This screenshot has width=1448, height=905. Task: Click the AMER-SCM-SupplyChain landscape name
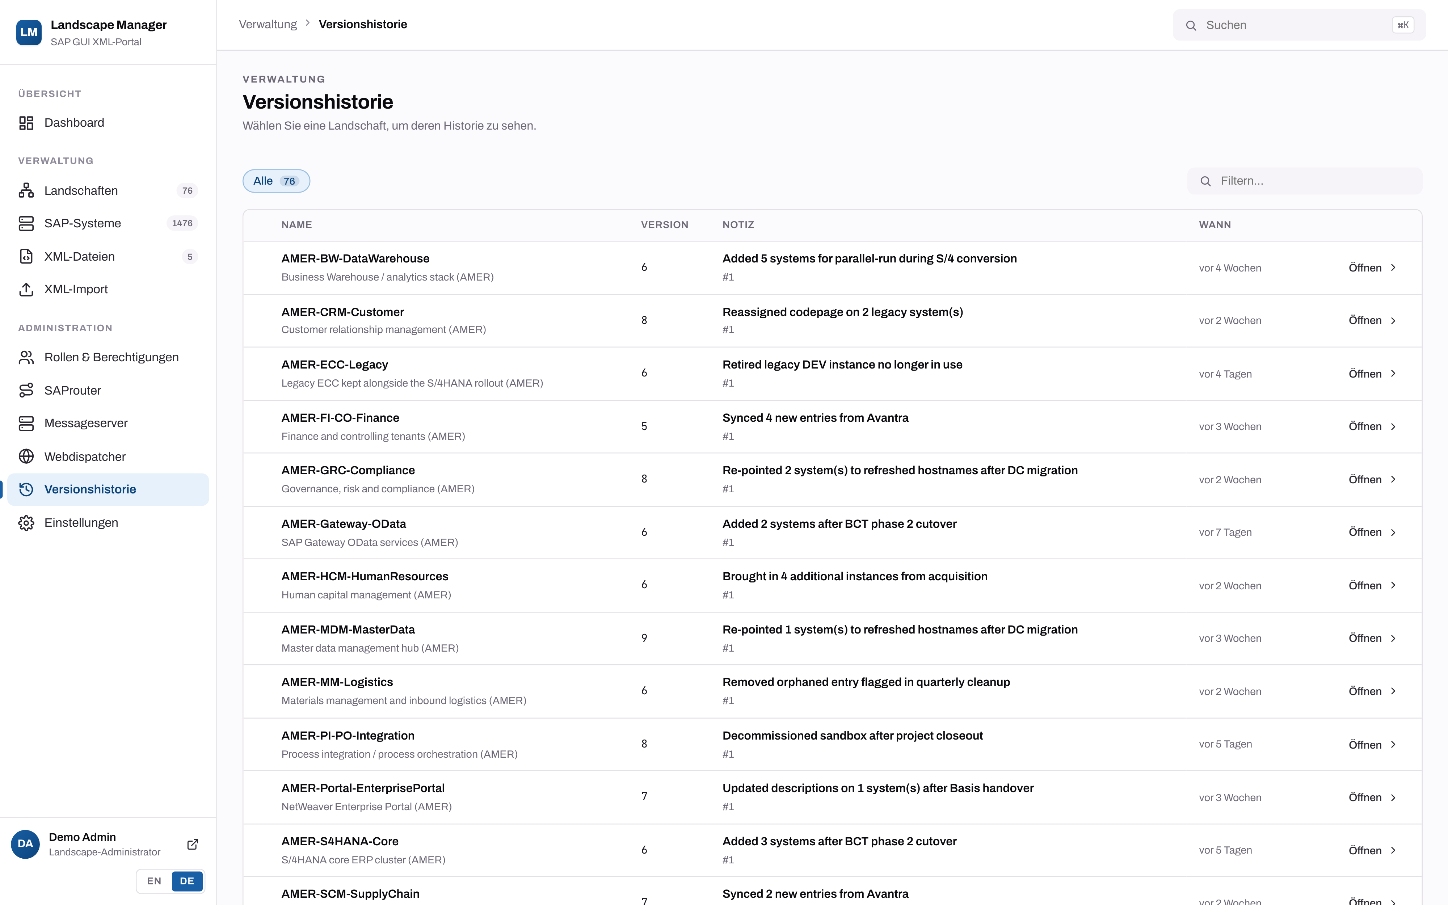(350, 894)
